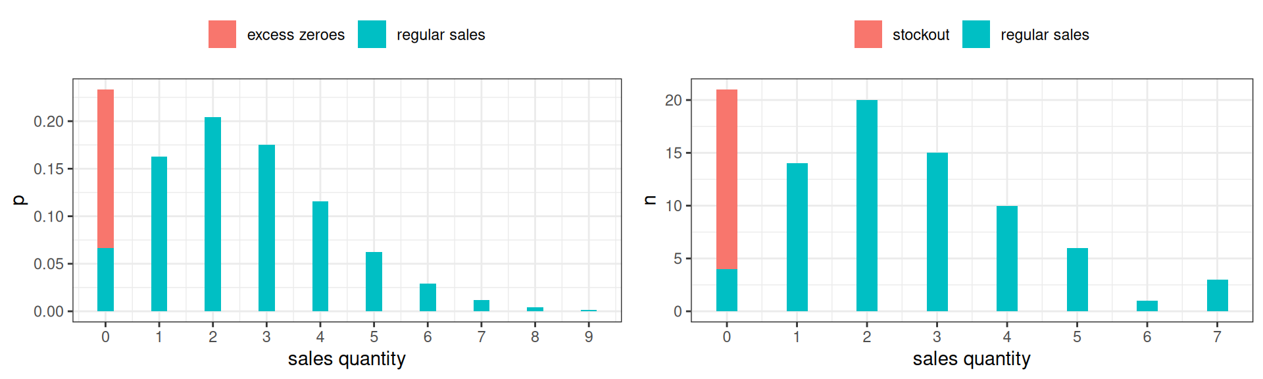The width and height of the screenshot is (1263, 379).
Task: Select the "n" y-axis title
Action: coord(650,200)
